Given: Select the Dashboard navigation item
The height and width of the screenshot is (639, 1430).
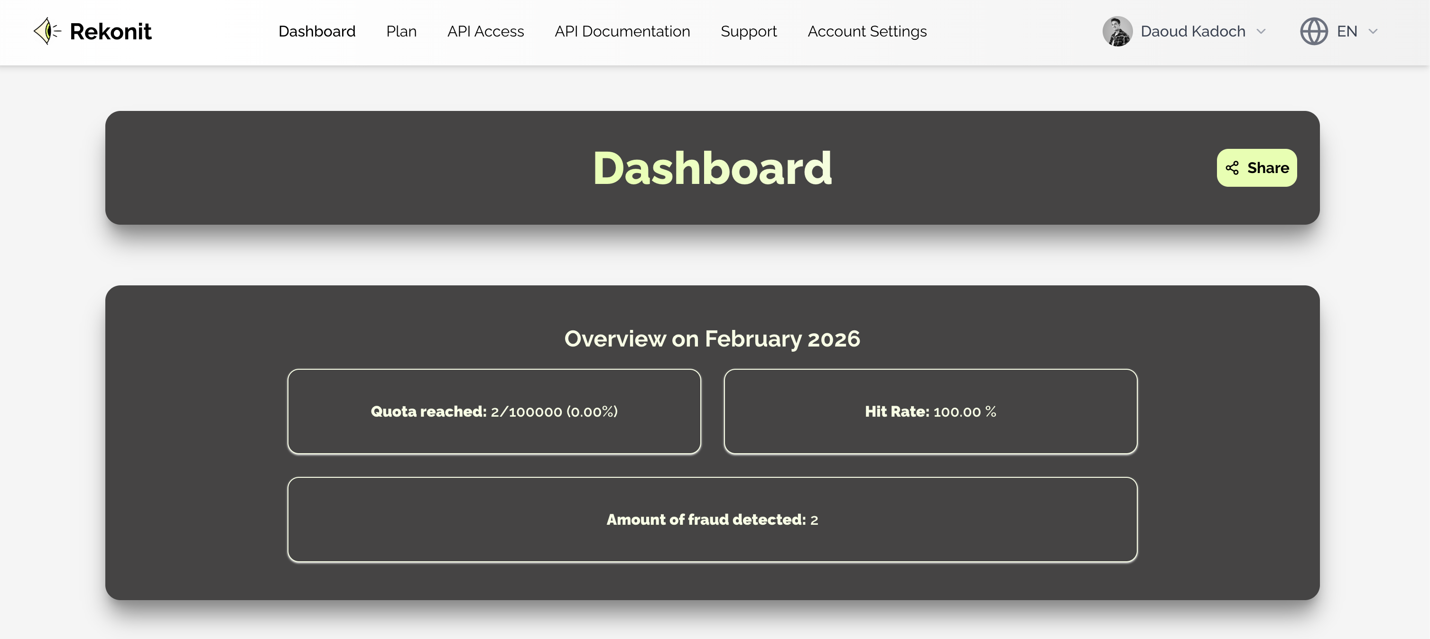Looking at the screenshot, I should pyautogui.click(x=317, y=31).
